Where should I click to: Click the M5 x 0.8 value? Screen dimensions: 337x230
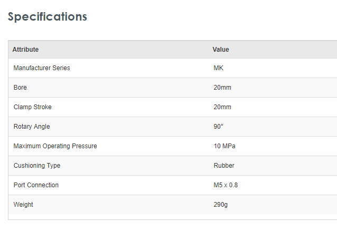(226, 185)
